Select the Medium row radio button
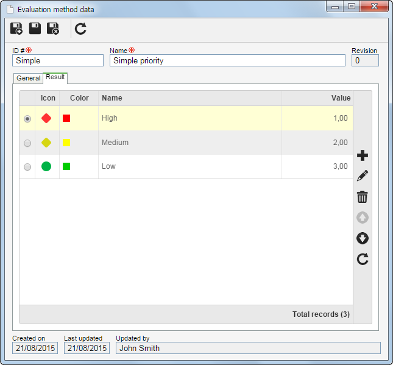The height and width of the screenshot is (365, 393). point(27,143)
